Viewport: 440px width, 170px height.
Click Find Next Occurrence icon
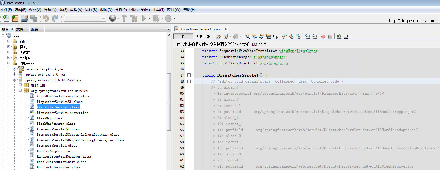tap(262, 36)
